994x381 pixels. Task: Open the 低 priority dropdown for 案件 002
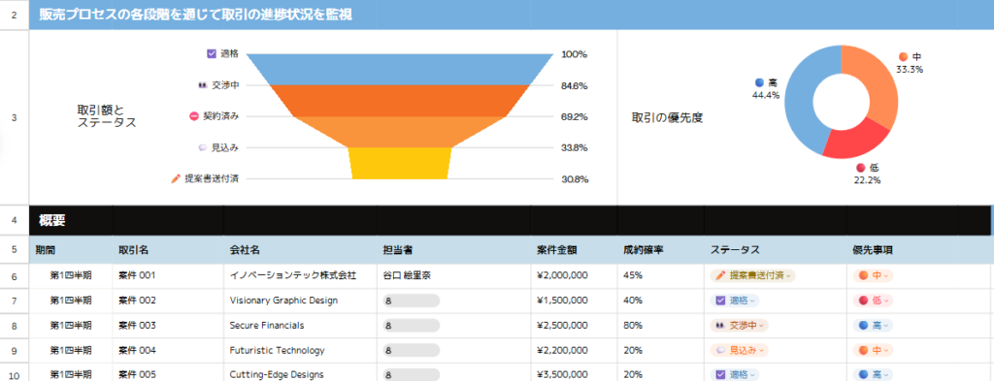click(873, 301)
